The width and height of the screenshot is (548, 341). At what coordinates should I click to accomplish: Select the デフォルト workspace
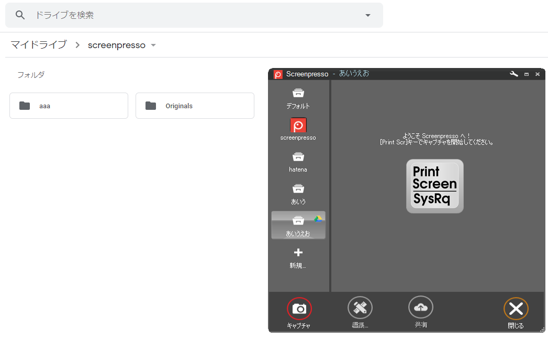[298, 98]
